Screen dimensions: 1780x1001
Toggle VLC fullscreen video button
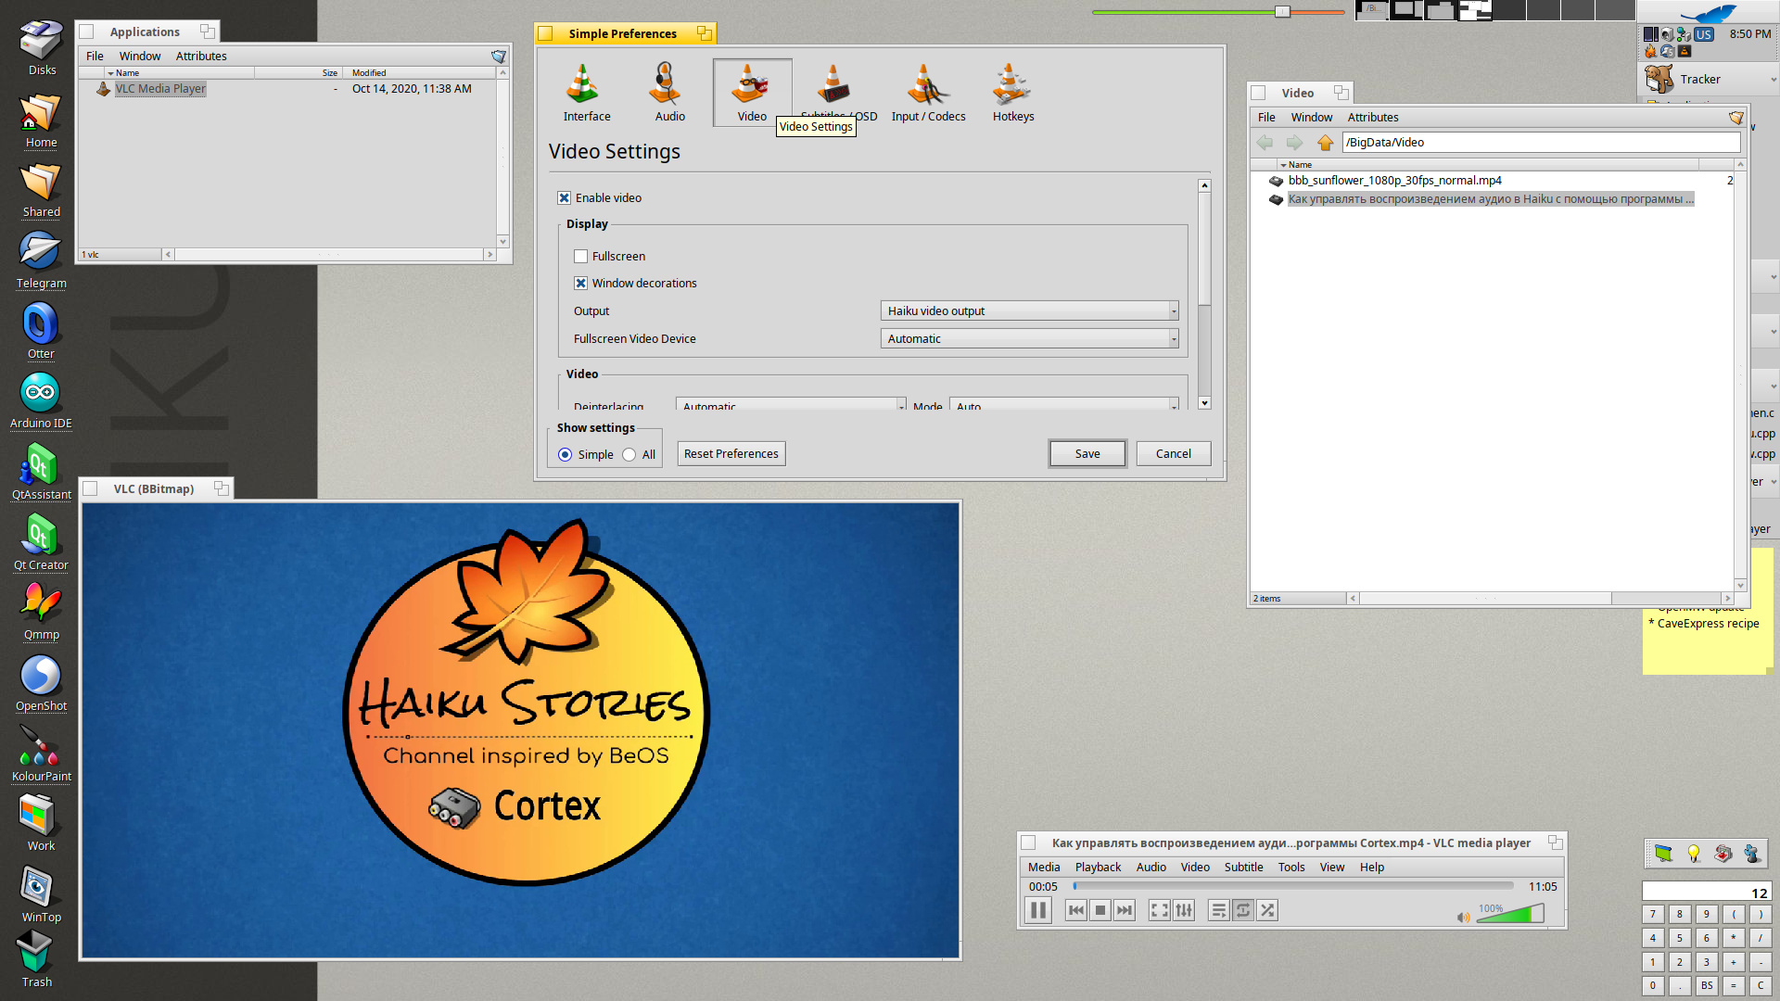1159,910
